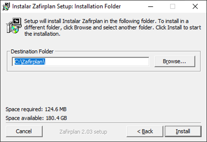Click the empty panel above the space information
The width and height of the screenshot is (207, 142).
[x=104, y=91]
